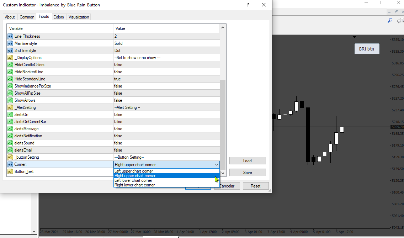Click the Mainline style row icon
Screen dimensions: 404x238
pyautogui.click(x=10, y=43)
